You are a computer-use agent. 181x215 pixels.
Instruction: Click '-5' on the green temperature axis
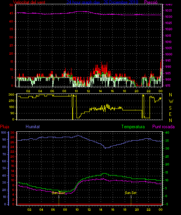coord(166,204)
